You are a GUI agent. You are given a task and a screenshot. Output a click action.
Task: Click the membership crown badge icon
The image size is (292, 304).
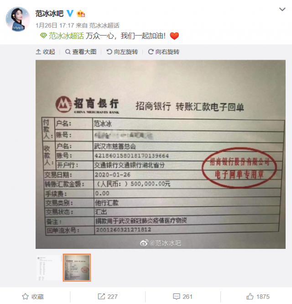pos(81,14)
